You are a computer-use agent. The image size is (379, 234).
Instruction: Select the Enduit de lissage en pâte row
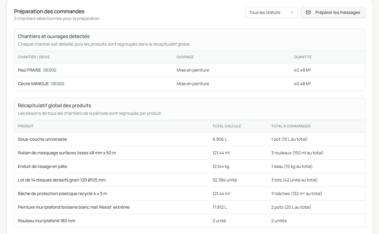coord(190,166)
